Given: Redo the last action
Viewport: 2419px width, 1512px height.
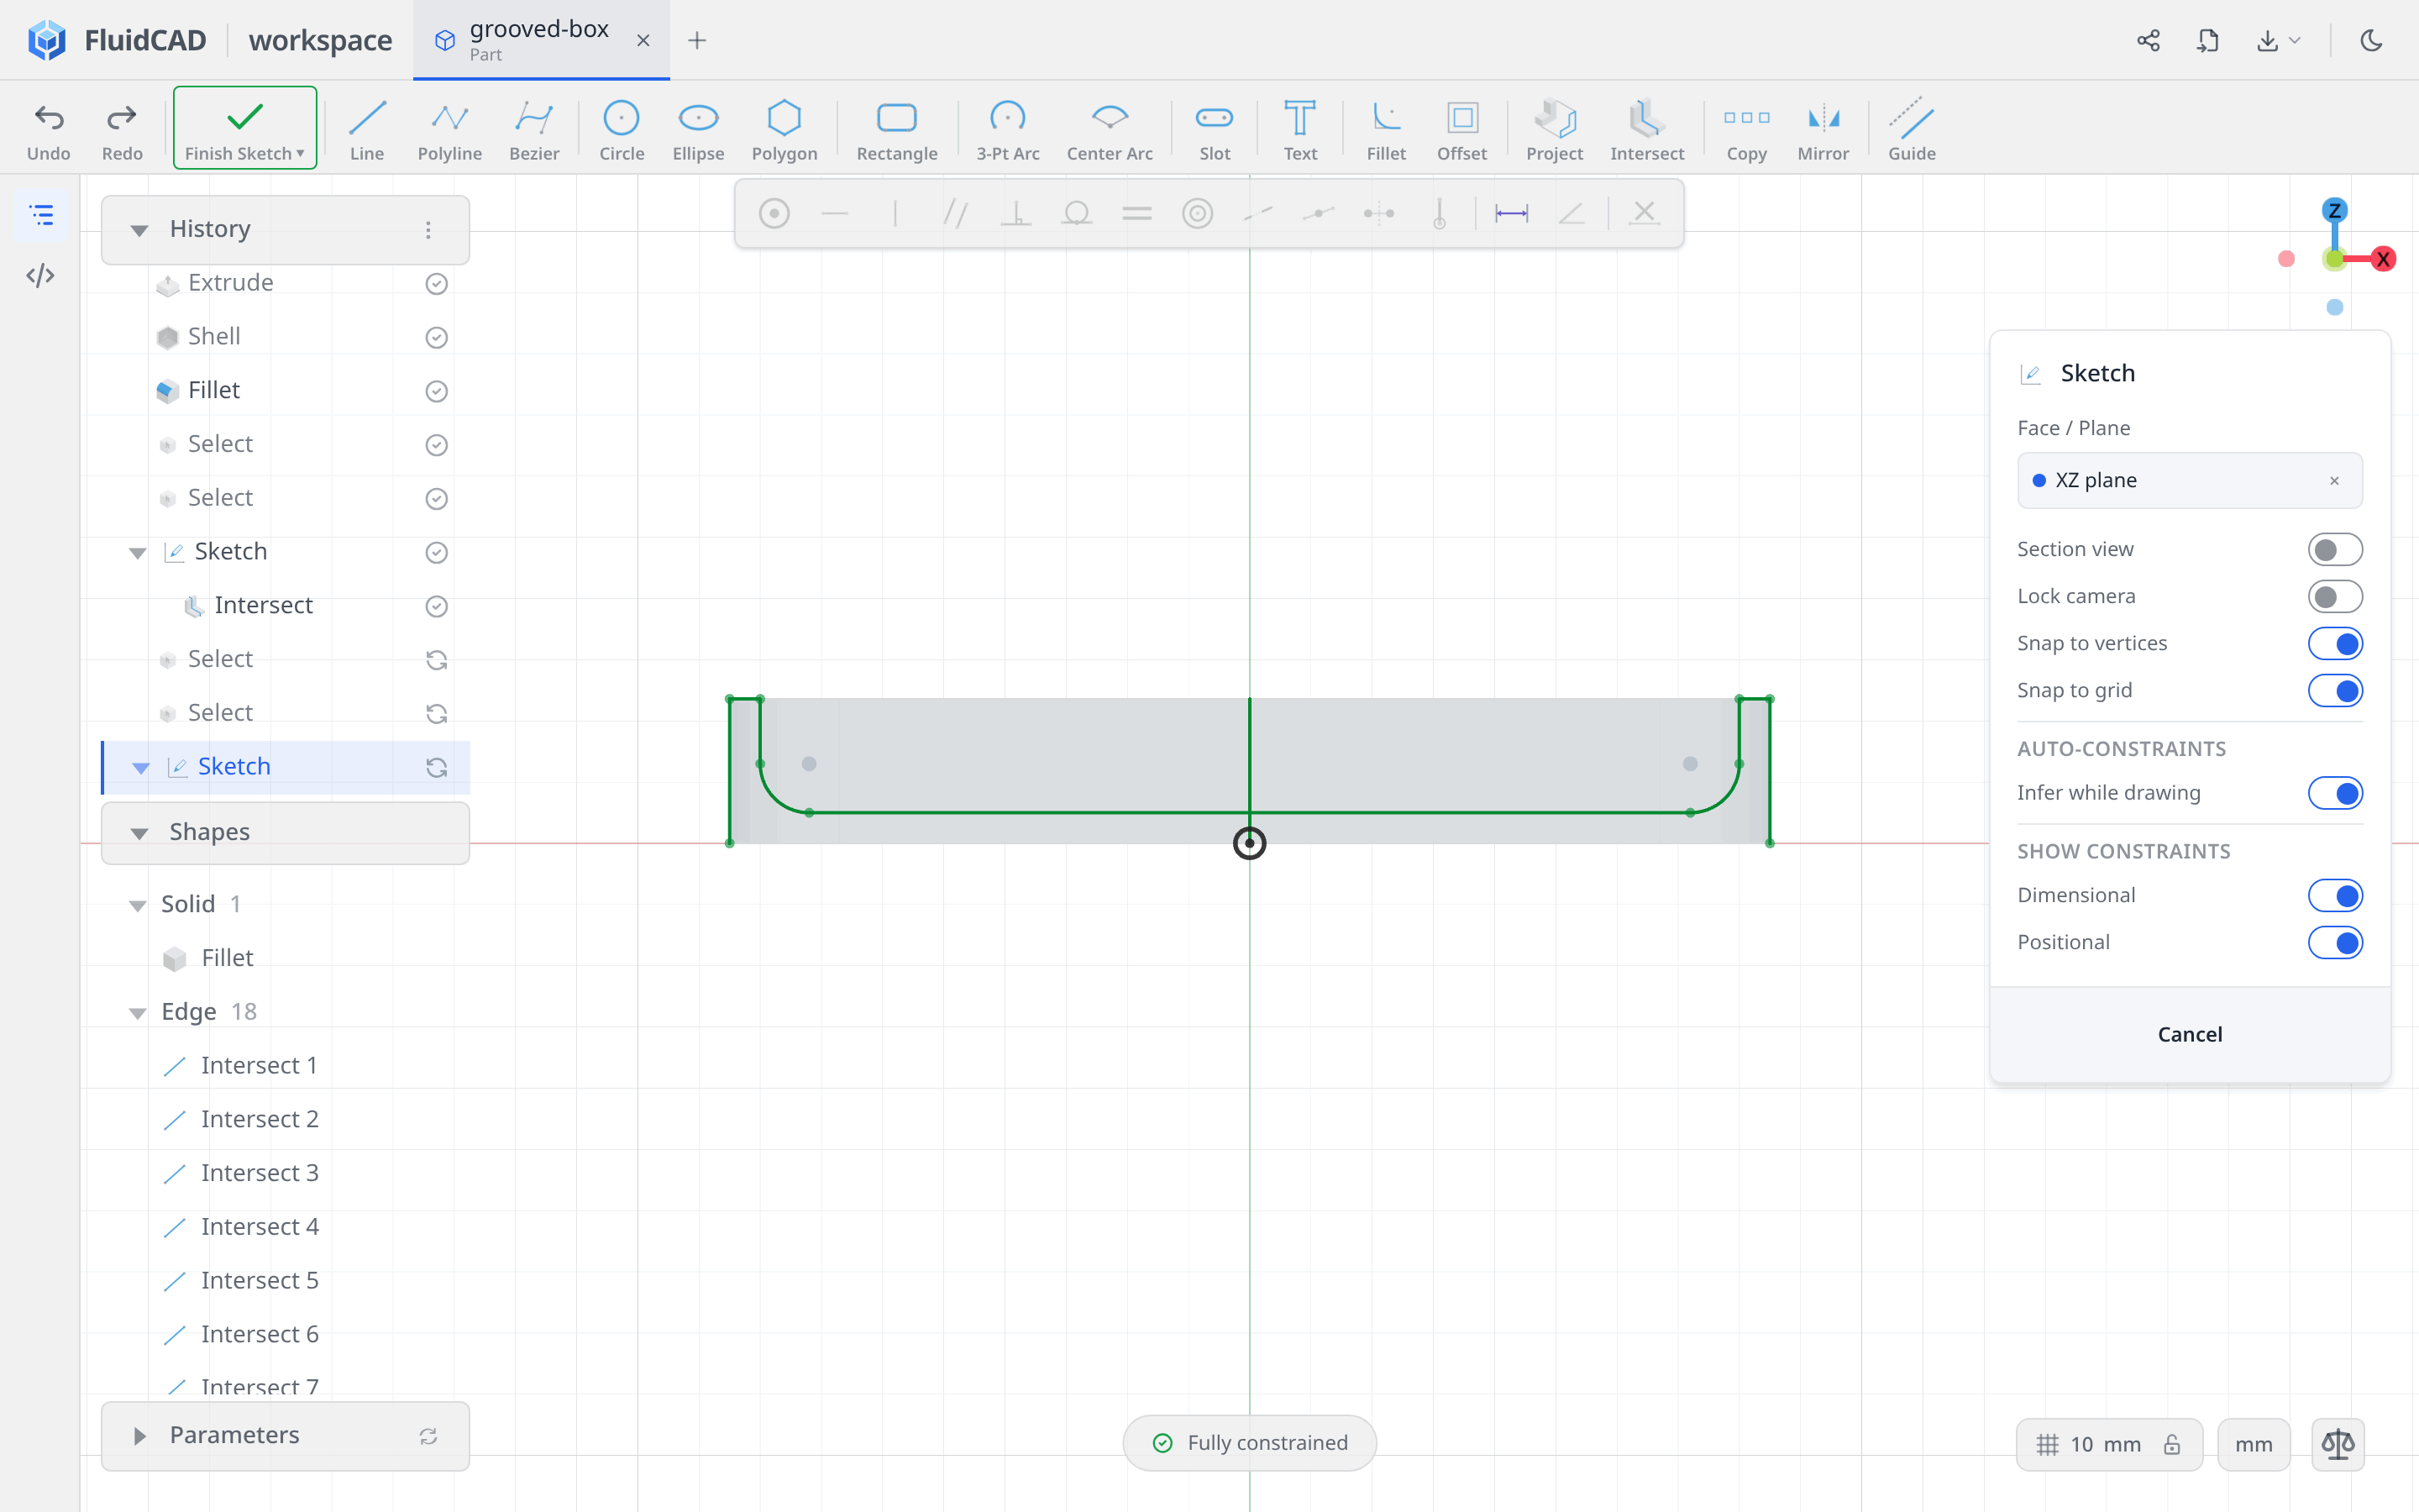Looking at the screenshot, I should pyautogui.click(x=122, y=130).
